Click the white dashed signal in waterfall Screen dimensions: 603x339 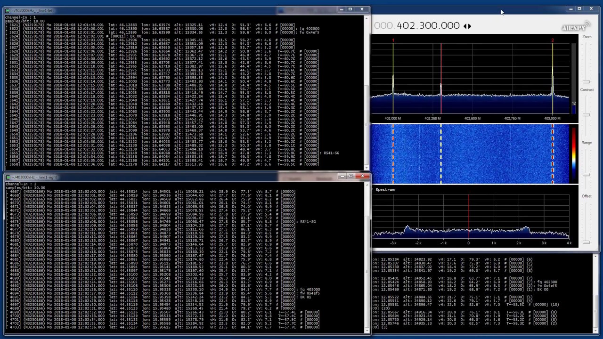tap(441, 154)
